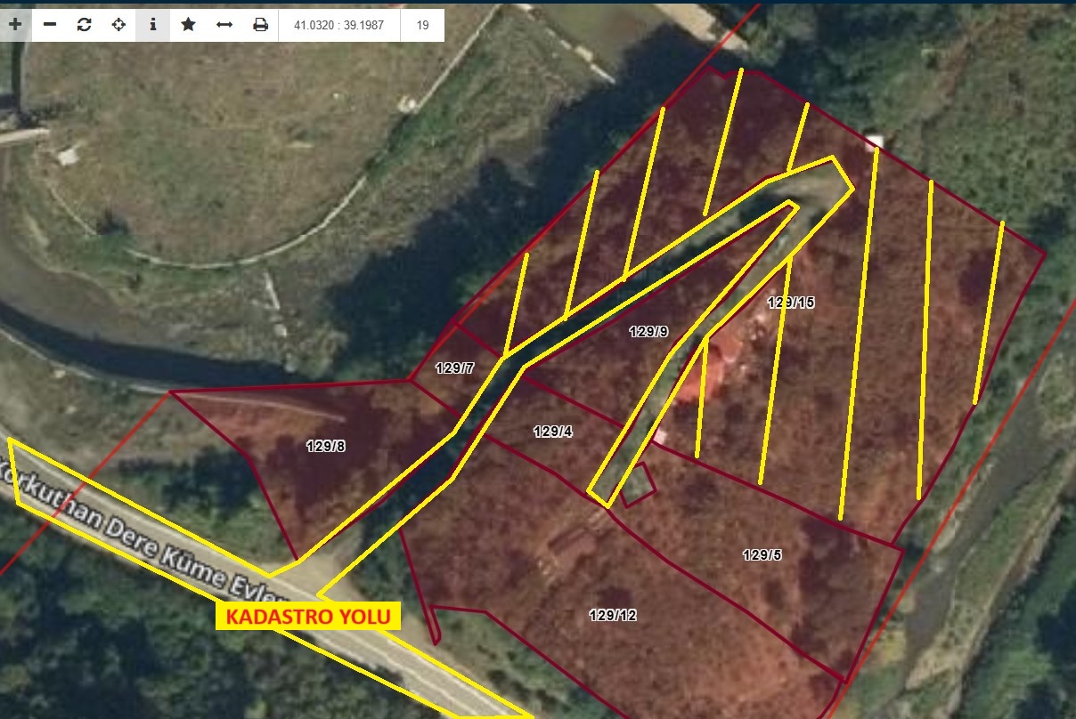Choose parcel 129/12 on the map
This screenshot has height=719, width=1076.
point(613,615)
